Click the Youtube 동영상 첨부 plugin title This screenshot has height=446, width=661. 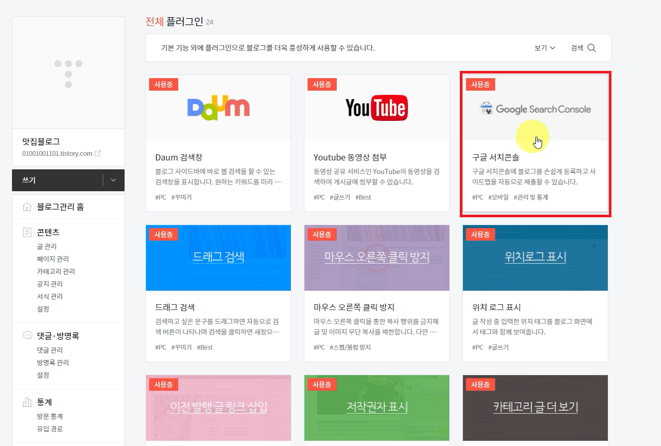coord(350,157)
